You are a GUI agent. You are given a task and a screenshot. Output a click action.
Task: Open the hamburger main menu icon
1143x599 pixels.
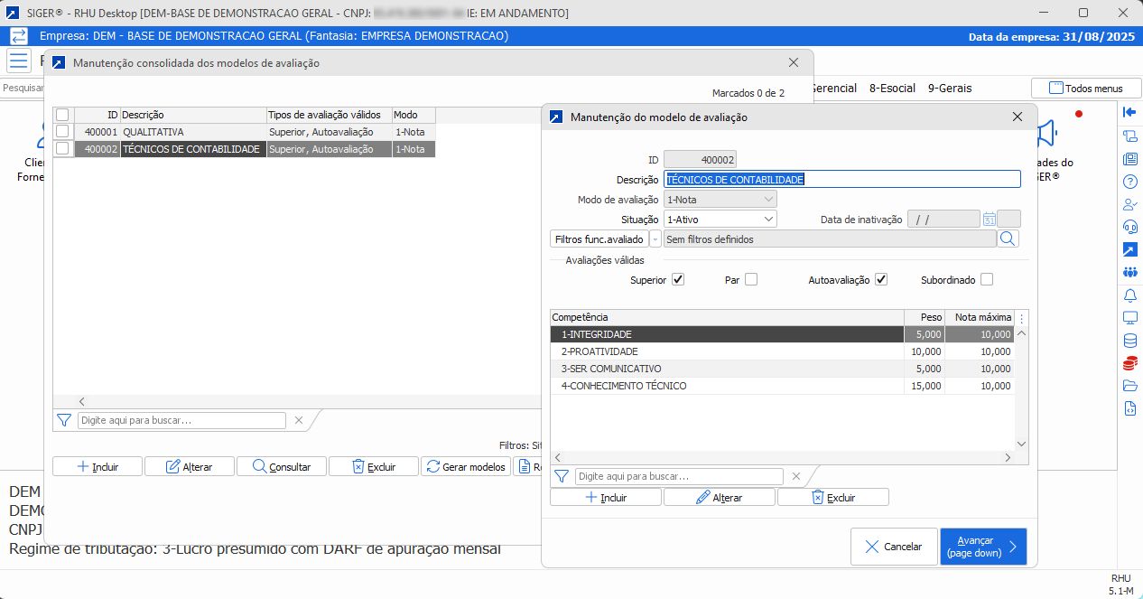(19, 61)
